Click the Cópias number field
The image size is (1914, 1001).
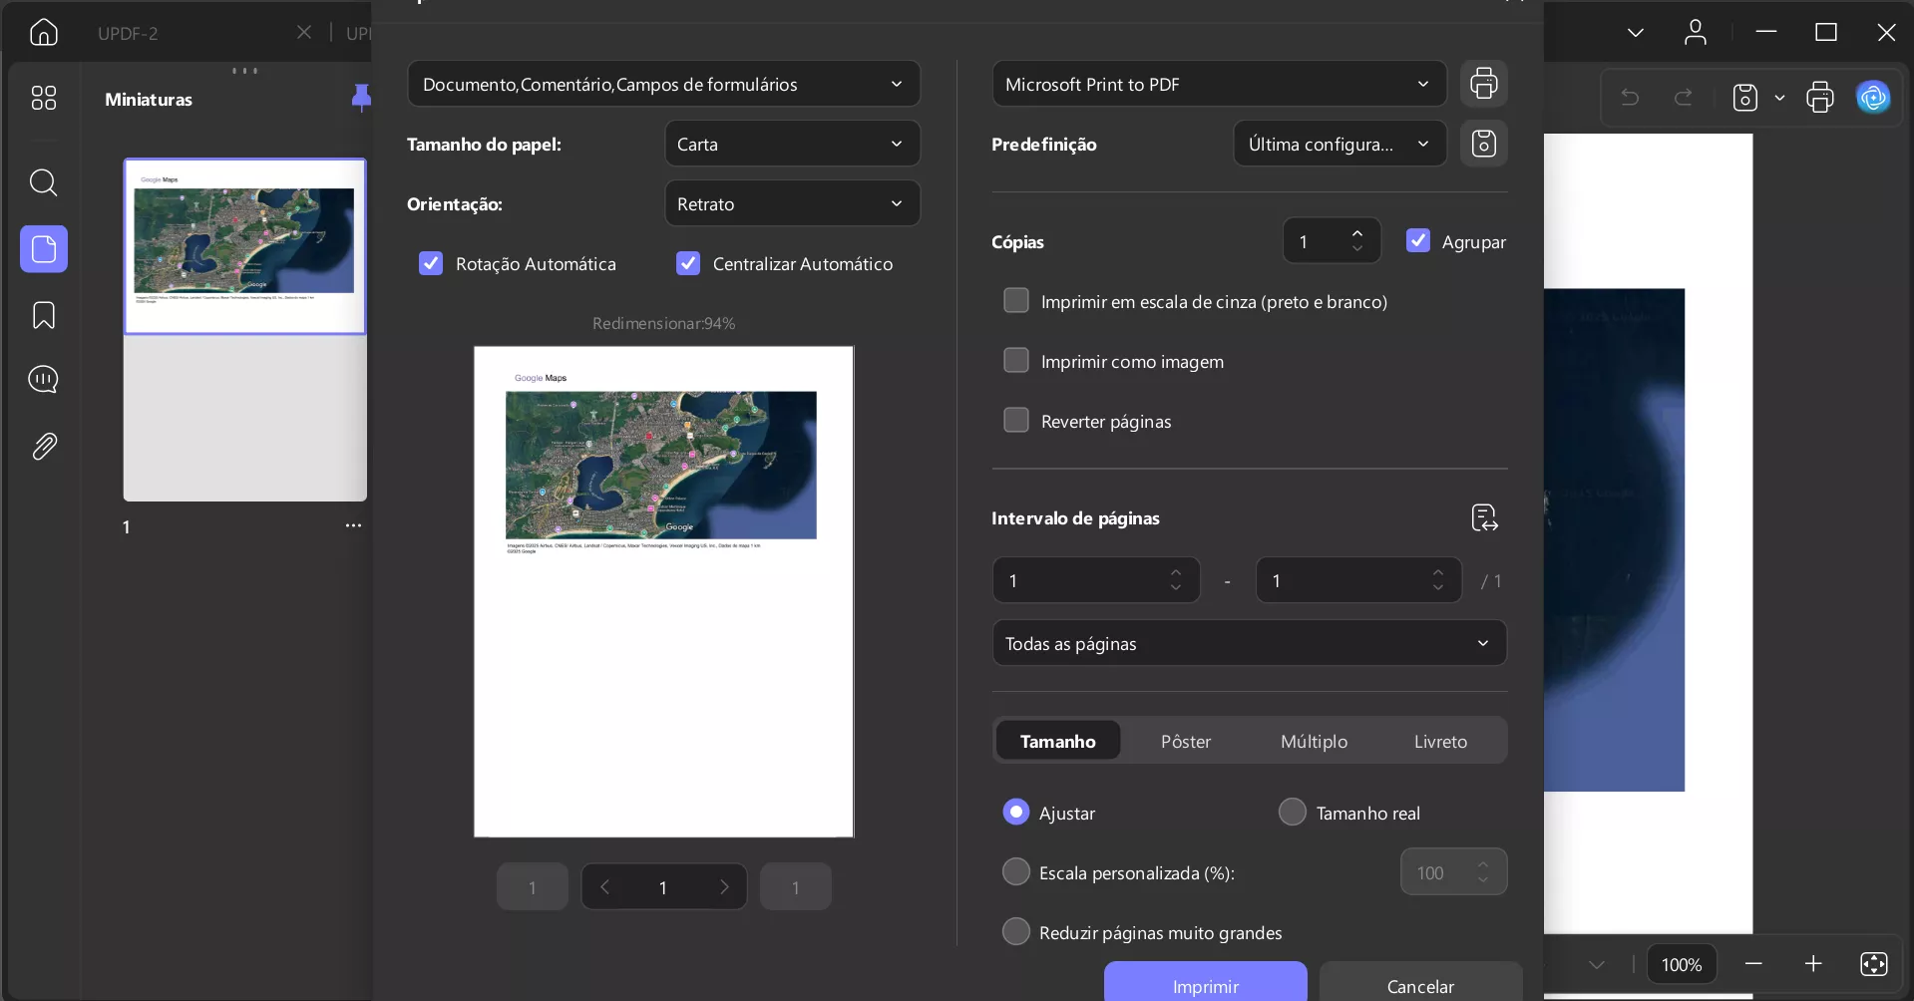coord(1332,241)
